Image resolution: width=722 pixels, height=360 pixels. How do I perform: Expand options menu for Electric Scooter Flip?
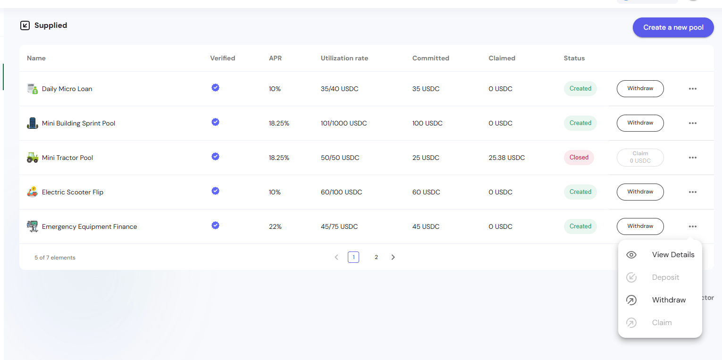(x=692, y=192)
